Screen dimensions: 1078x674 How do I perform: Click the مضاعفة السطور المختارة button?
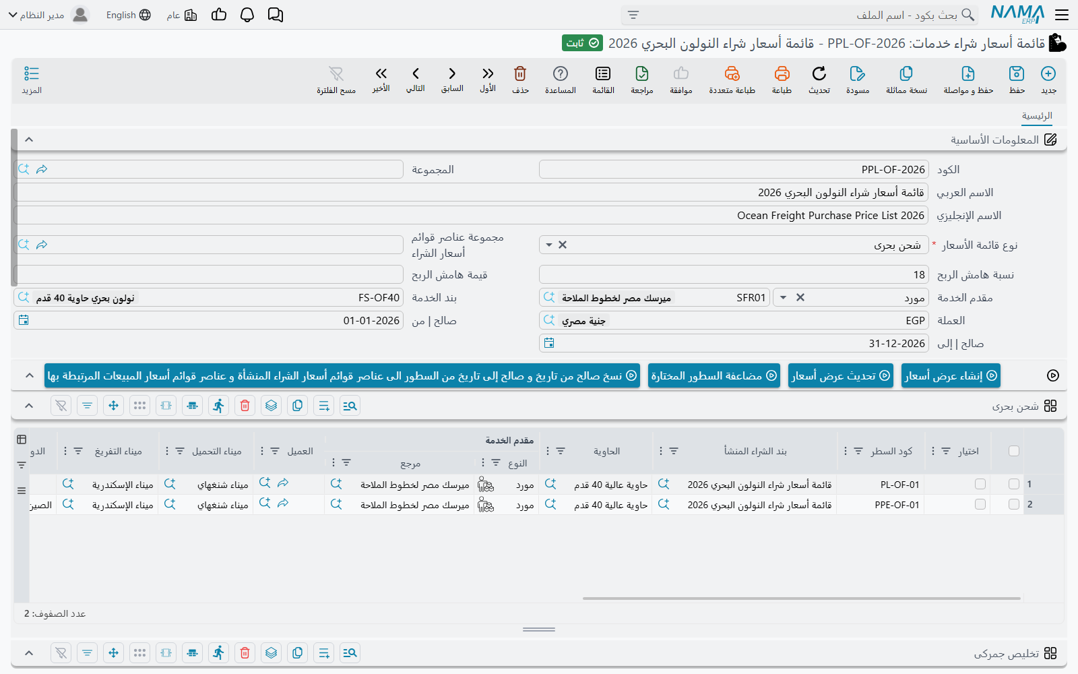click(714, 375)
